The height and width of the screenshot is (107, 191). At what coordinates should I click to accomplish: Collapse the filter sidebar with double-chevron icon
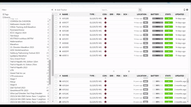point(52,10)
